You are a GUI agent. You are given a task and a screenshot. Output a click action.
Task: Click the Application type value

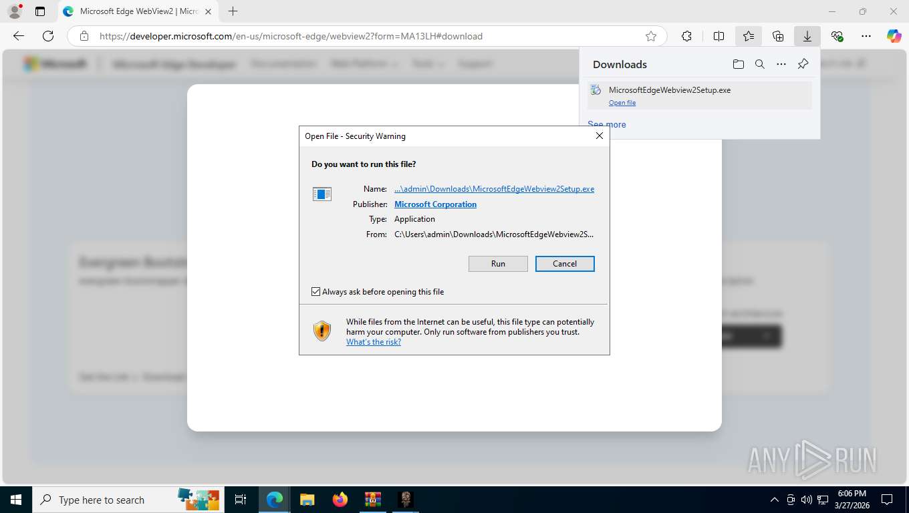pos(414,219)
